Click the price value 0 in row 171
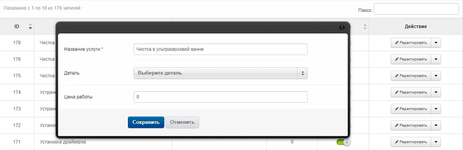463x150 pixels. [292, 142]
